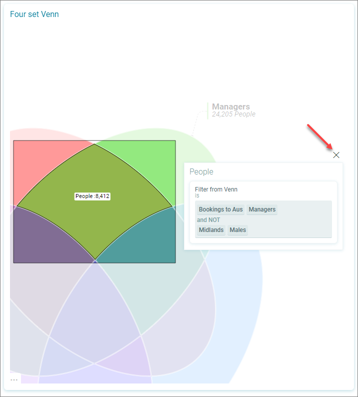Click the People :8,412 tooltip label
Screen dimensions: 358x397
92,196
